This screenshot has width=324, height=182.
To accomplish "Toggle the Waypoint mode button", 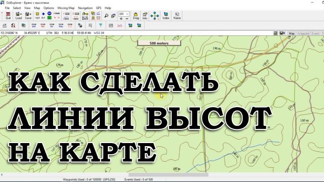I will pyautogui.click(x=303, y=33).
